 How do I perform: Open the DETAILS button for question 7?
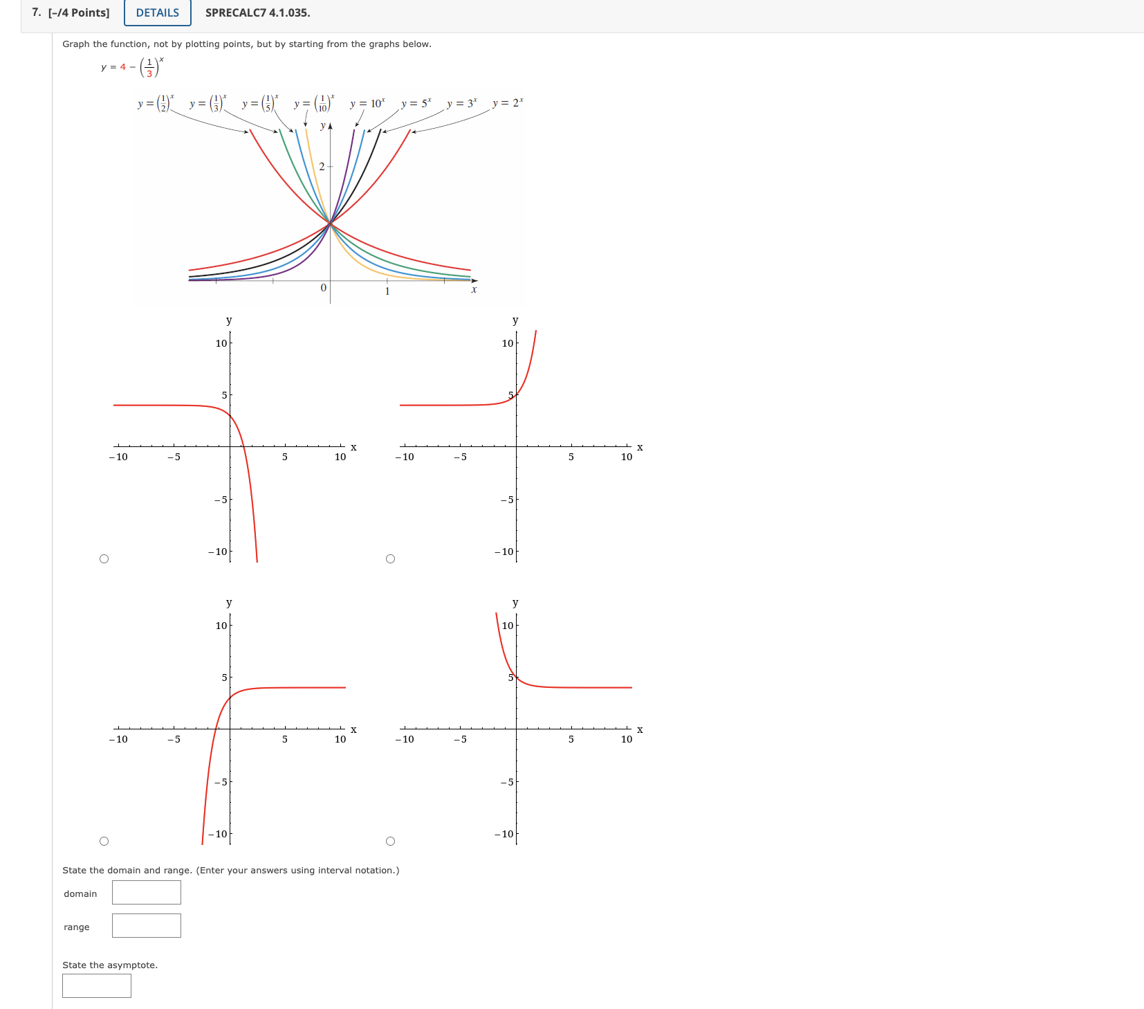[x=156, y=12]
